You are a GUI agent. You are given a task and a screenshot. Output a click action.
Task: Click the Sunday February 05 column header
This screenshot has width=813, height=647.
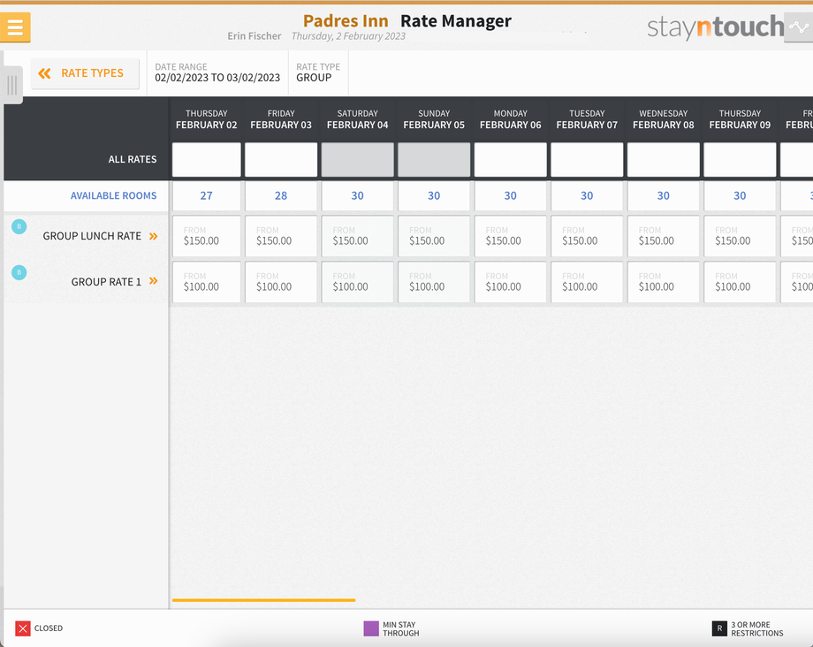coord(434,119)
